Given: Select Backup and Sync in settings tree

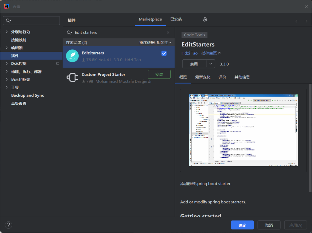Looking at the screenshot, I should point(27,95).
